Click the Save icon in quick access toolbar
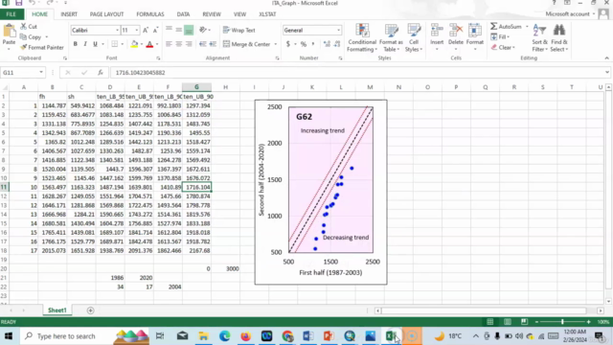This screenshot has height=345, width=613. (19, 3)
